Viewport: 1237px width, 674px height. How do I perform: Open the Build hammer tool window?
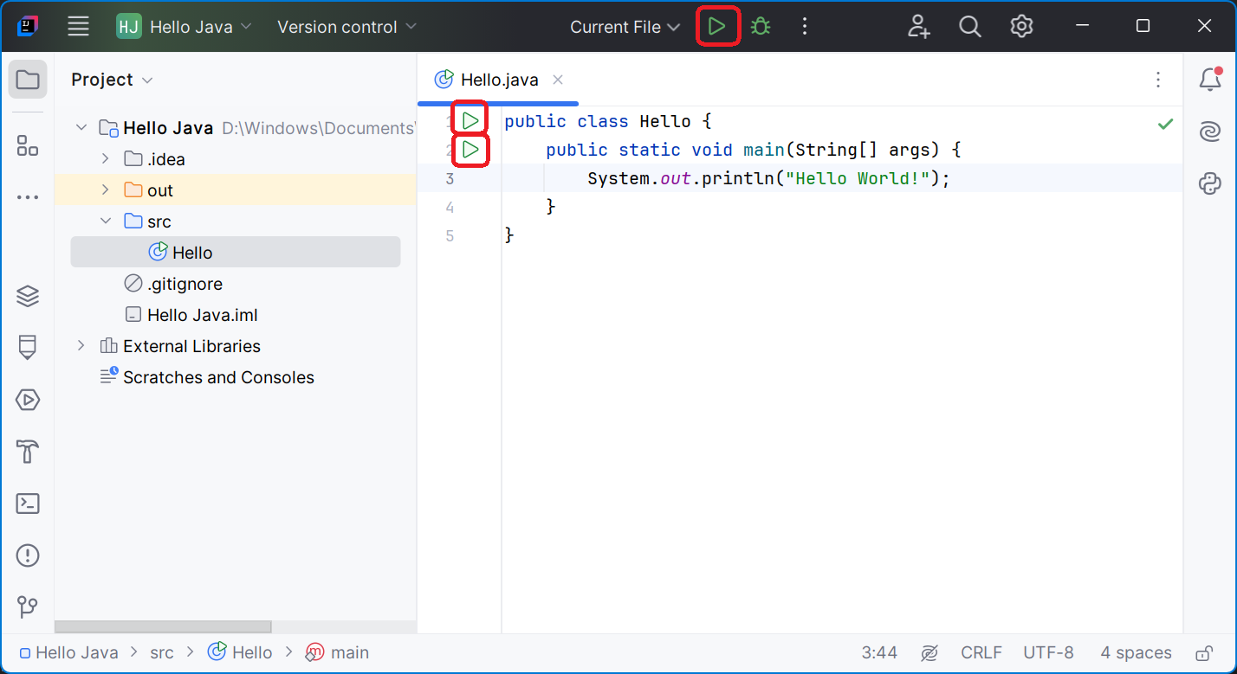click(x=28, y=452)
